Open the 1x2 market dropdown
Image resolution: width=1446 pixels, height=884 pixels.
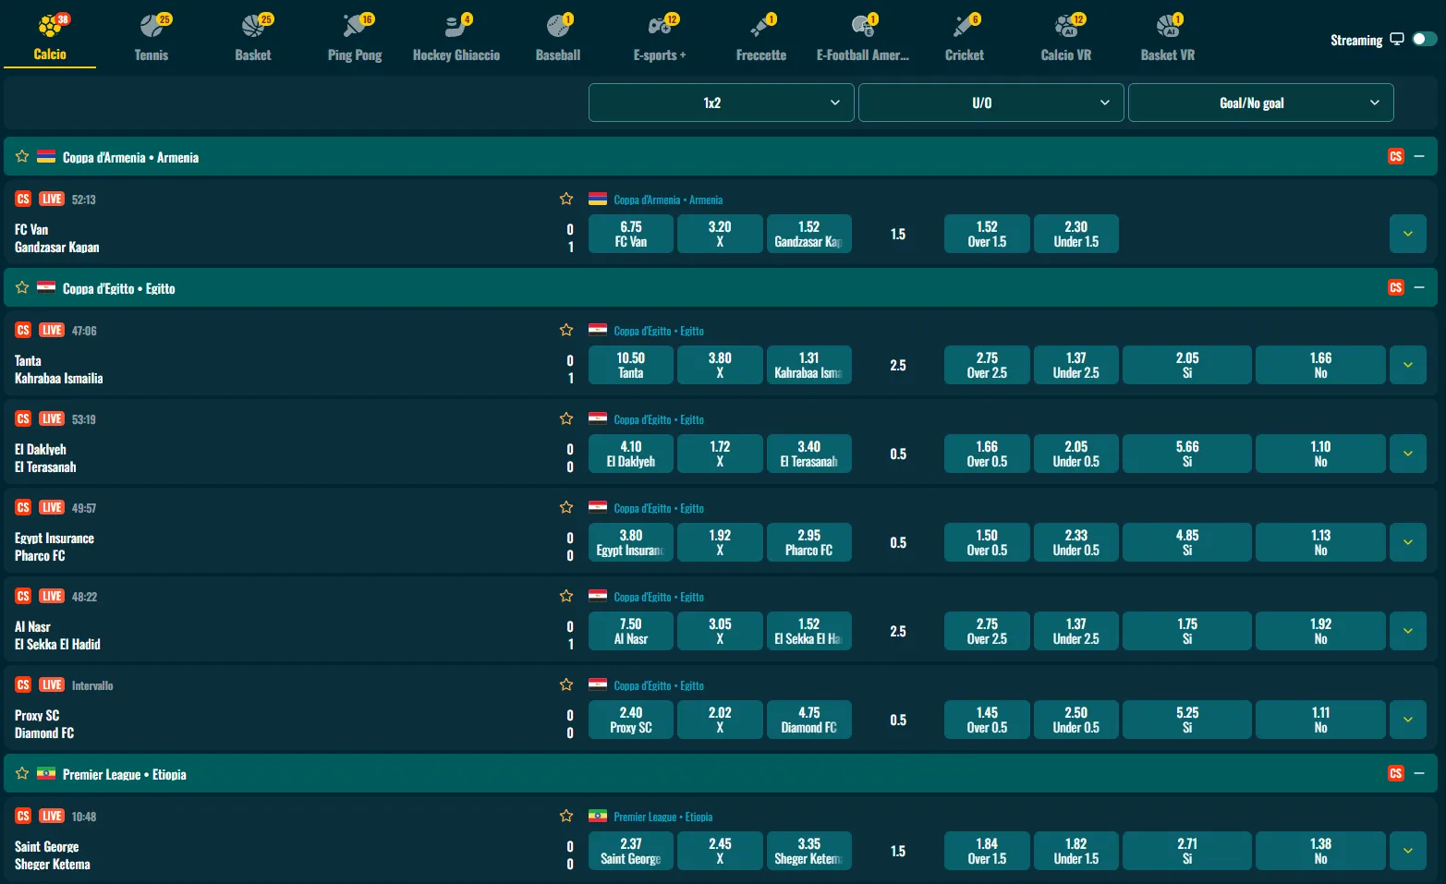[722, 103]
